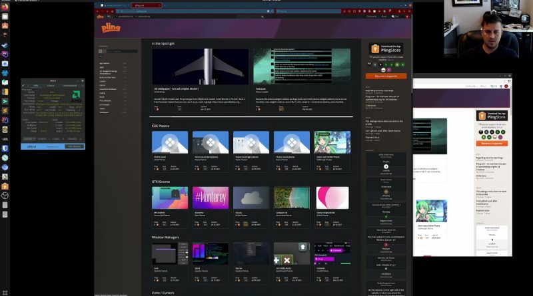Select Wallpapers in the category list
This screenshot has width=533, height=296.
pos(104,112)
